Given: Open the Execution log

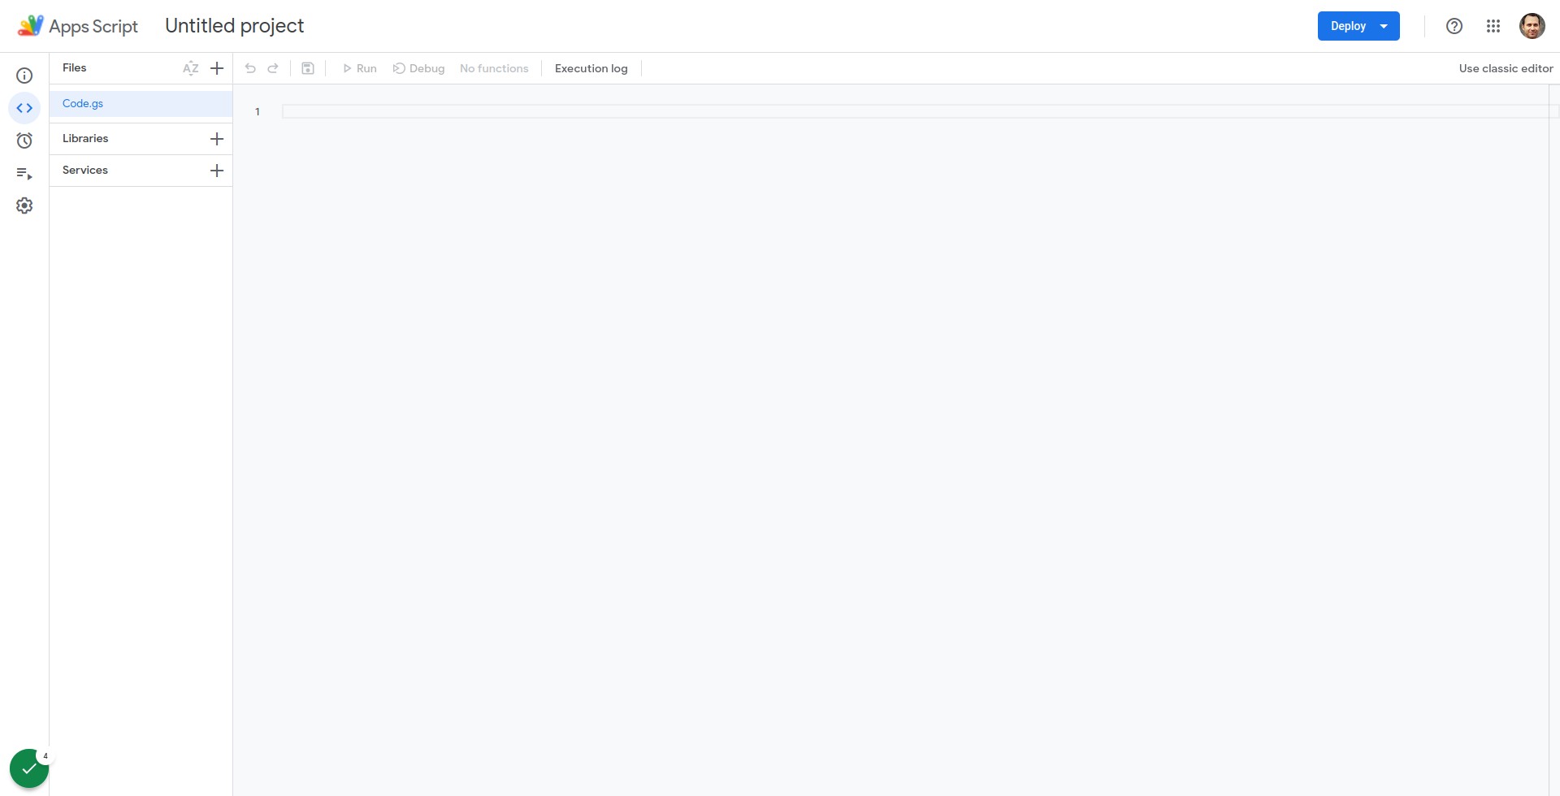Looking at the screenshot, I should 591,68.
